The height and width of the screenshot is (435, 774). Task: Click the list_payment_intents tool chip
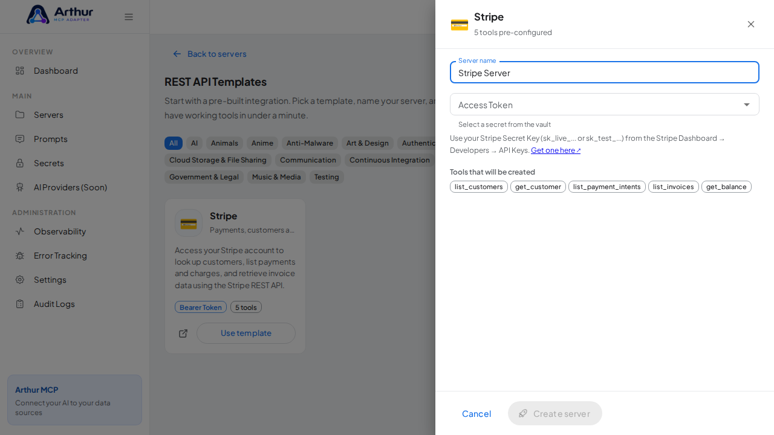click(607, 187)
